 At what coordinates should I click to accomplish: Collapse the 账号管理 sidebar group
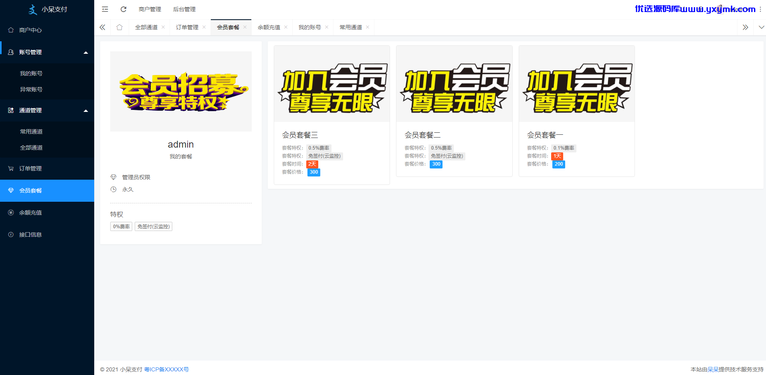coord(47,52)
